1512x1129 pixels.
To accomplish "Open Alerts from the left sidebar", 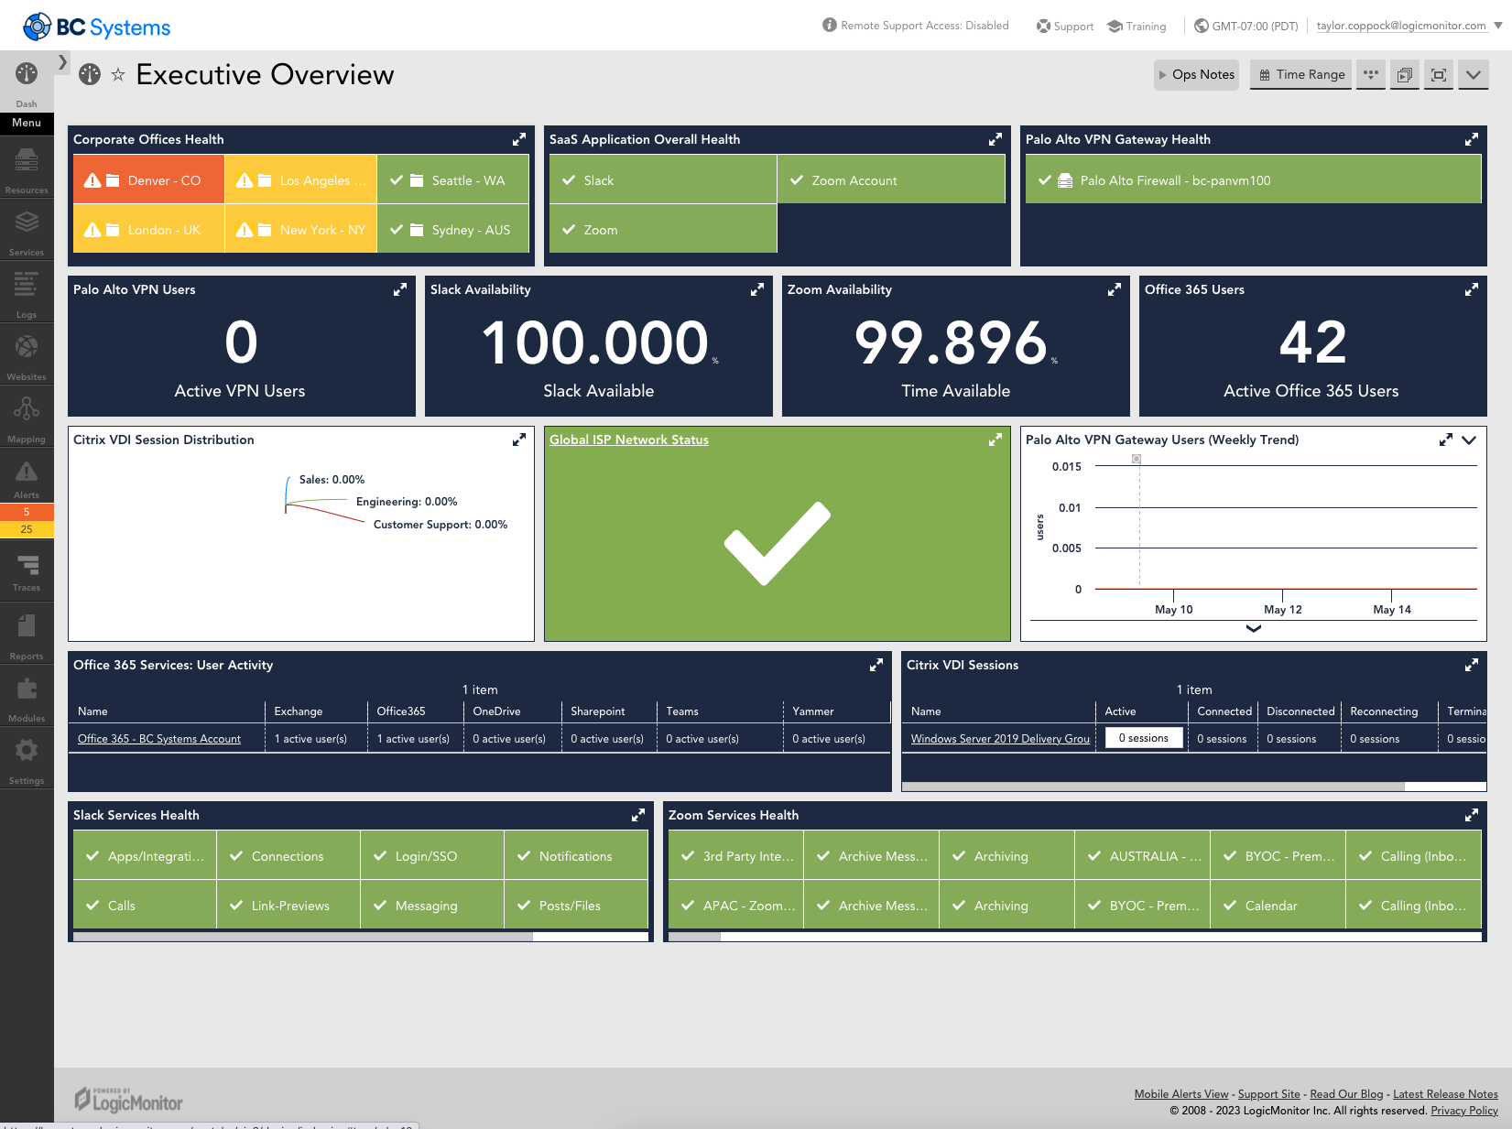I will tap(27, 479).
